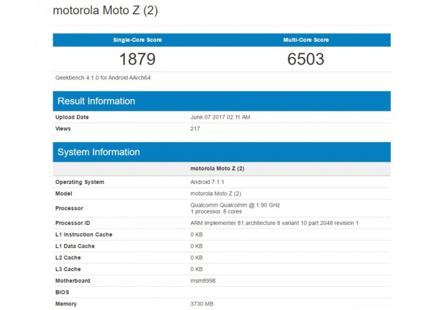Viewport: 445px width, 310px height.
Task: Click the 'motorola Moto Z (2)' page title
Action: click(105, 10)
